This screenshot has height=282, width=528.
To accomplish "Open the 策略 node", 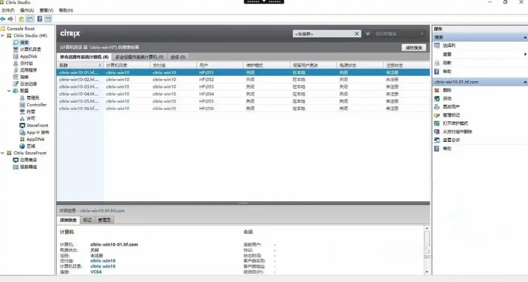I will tap(24, 77).
